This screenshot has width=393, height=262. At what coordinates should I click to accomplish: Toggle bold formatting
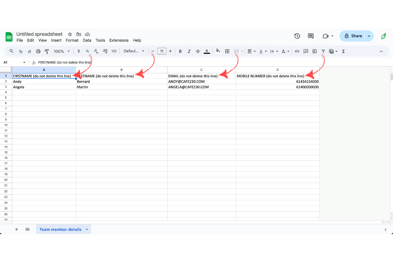pyautogui.click(x=180, y=51)
